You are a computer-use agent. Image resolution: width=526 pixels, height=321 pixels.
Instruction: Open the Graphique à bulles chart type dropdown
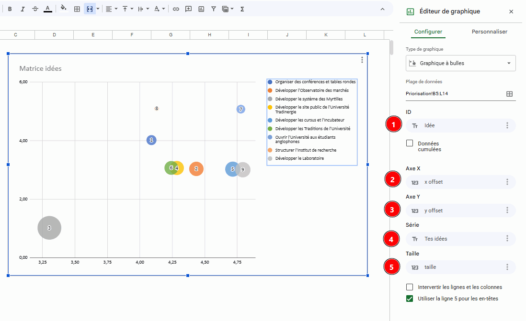pyautogui.click(x=460, y=63)
